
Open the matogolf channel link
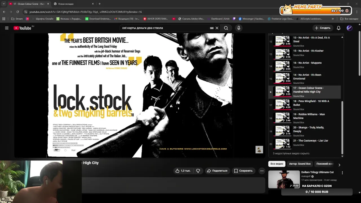tap(306, 176)
